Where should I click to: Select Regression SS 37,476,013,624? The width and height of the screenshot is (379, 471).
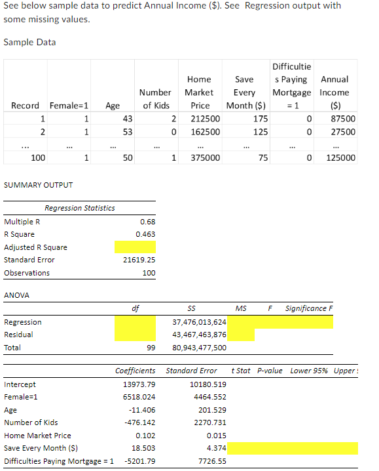click(x=199, y=322)
